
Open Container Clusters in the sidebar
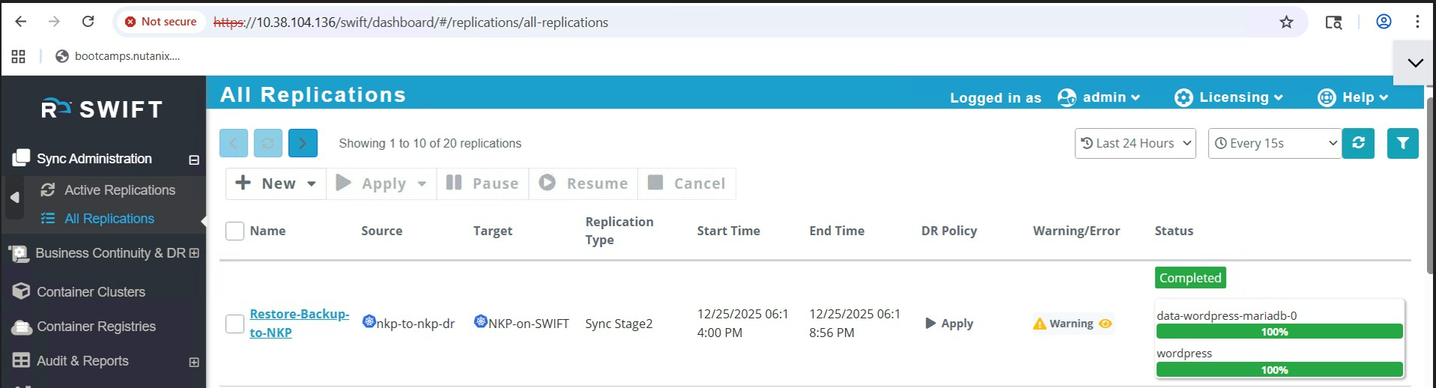pyautogui.click(x=91, y=292)
